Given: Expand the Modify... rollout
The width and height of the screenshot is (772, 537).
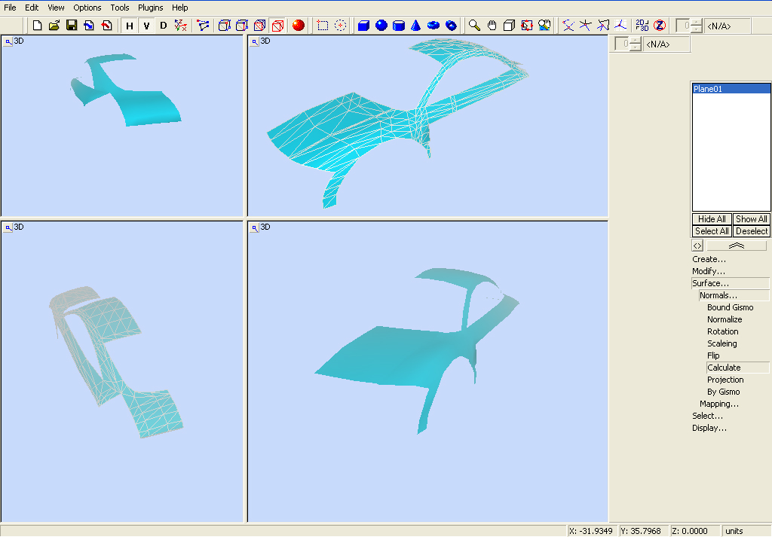Looking at the screenshot, I should (709, 271).
